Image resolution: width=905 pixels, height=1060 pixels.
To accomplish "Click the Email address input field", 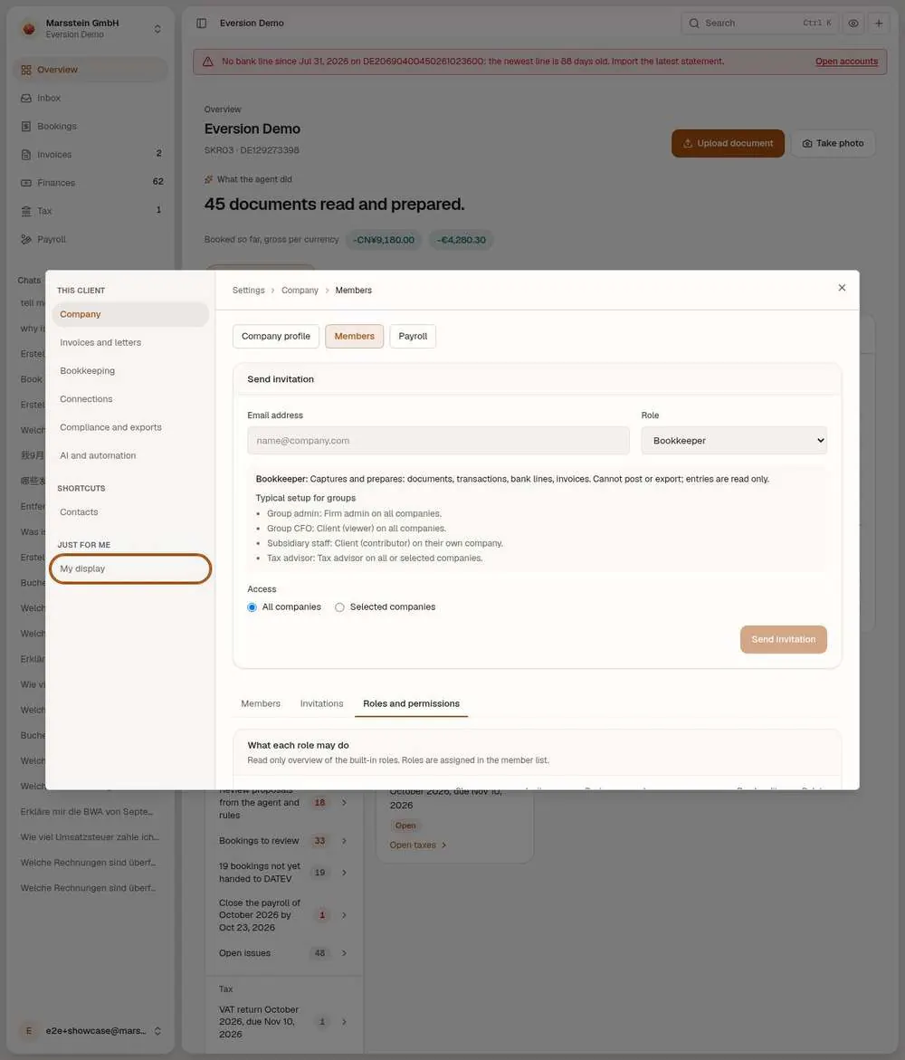I will click(439, 441).
